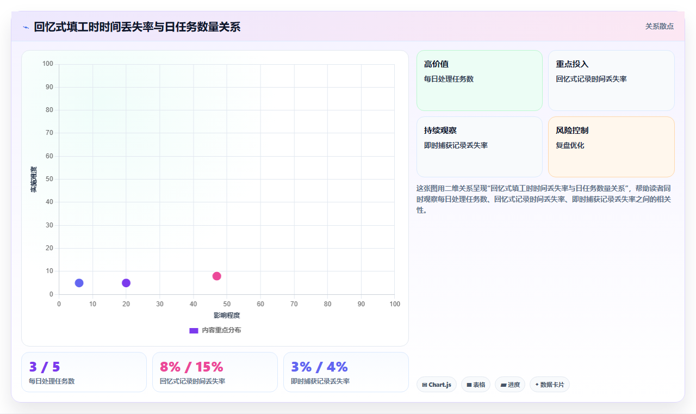Select the purple scatter point at 20
This screenshot has width=696, height=414.
126,283
